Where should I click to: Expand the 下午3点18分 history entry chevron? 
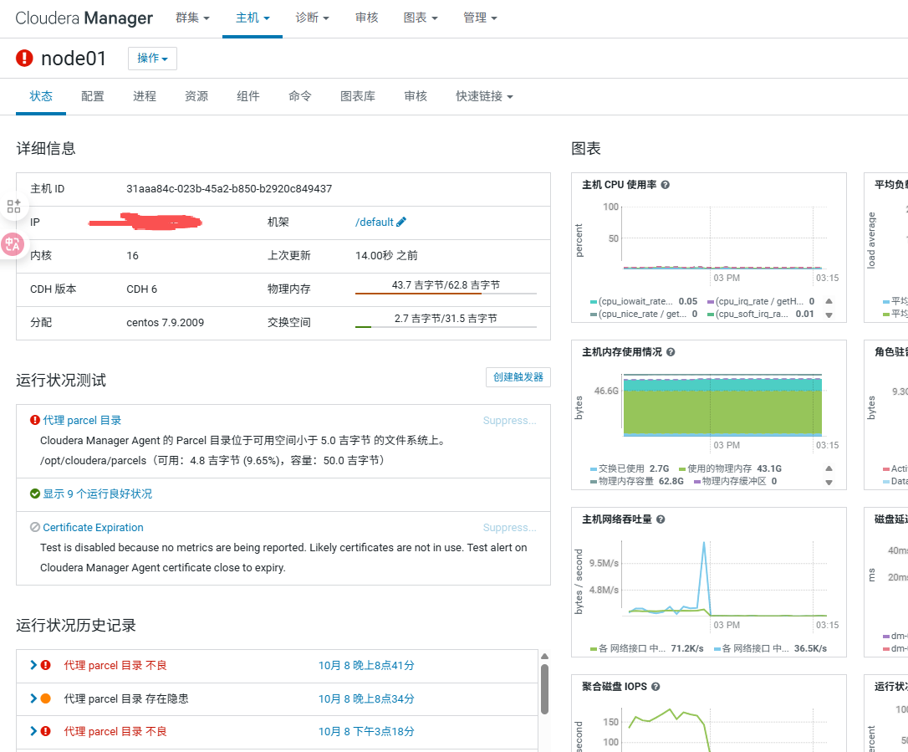pyautogui.click(x=33, y=731)
